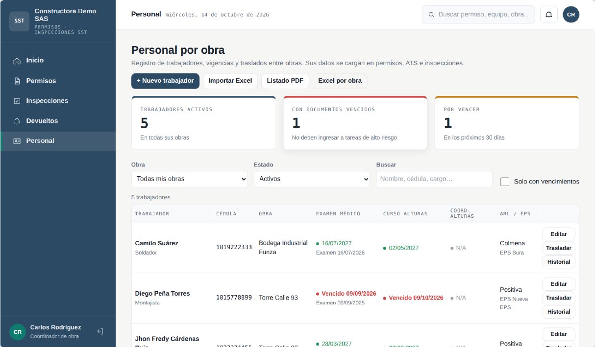Image resolution: width=595 pixels, height=347 pixels.
Task: Click the Nuevo trabajador button
Action: [165, 81]
